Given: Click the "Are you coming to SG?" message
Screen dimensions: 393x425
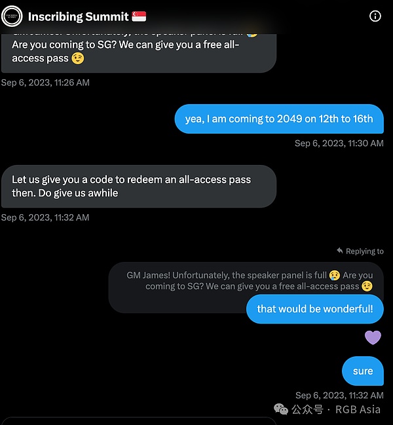Looking at the screenshot, I should pyautogui.click(x=138, y=52).
